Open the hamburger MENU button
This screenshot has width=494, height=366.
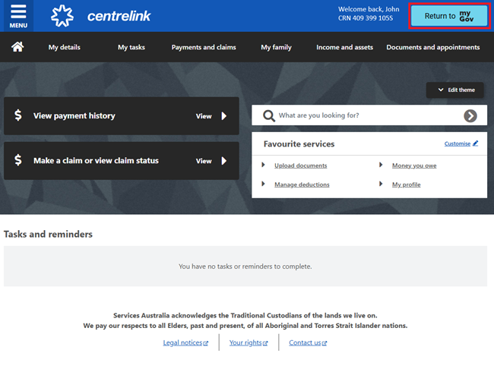click(18, 16)
